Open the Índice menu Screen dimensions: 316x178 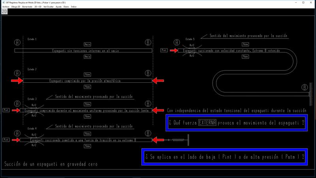(74, 7)
